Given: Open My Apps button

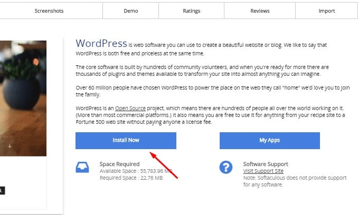Looking at the screenshot, I should [270, 141].
